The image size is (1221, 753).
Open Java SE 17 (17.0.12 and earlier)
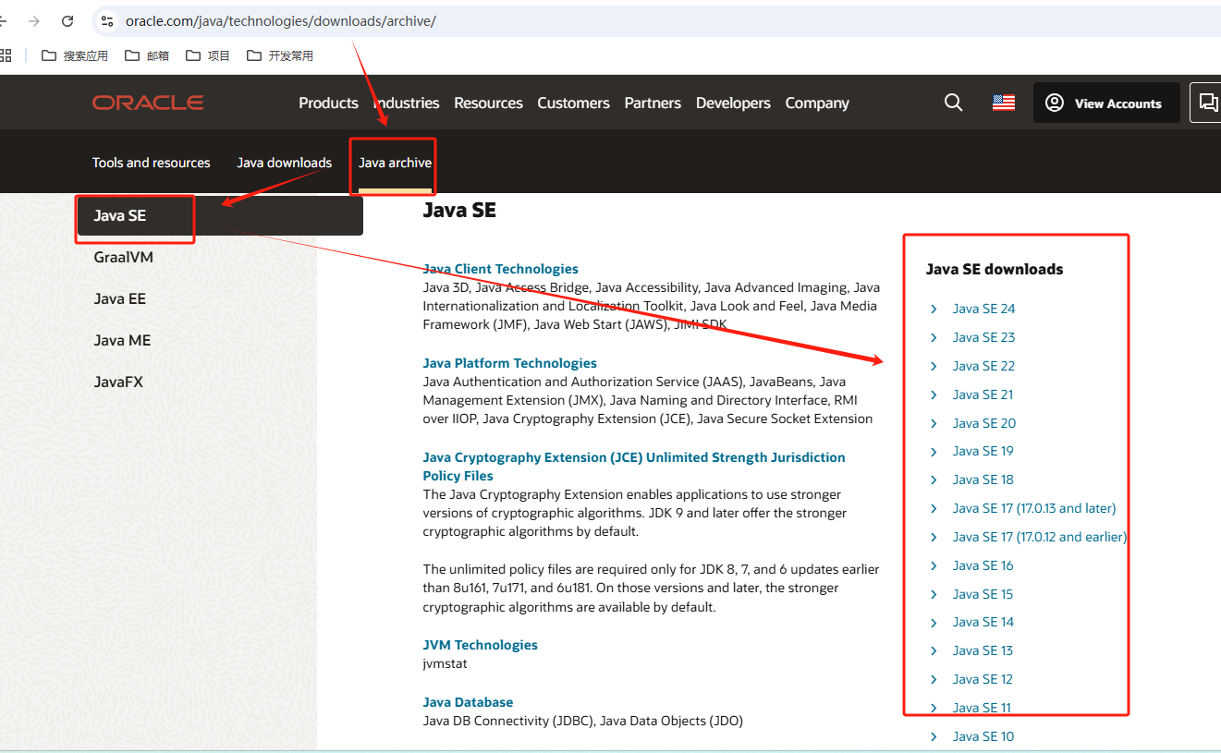click(1040, 537)
